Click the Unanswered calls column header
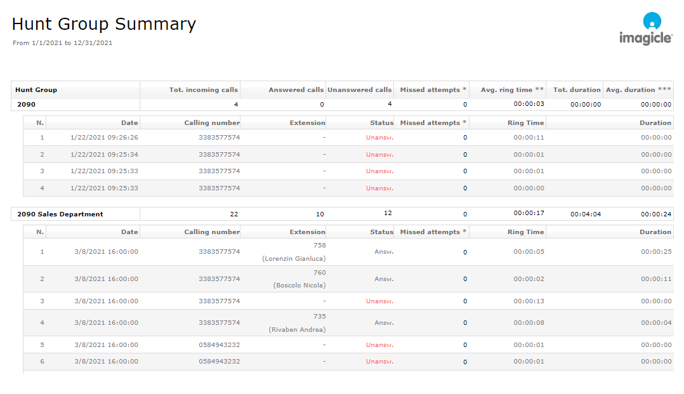This screenshot has height=394, width=684. tap(359, 90)
